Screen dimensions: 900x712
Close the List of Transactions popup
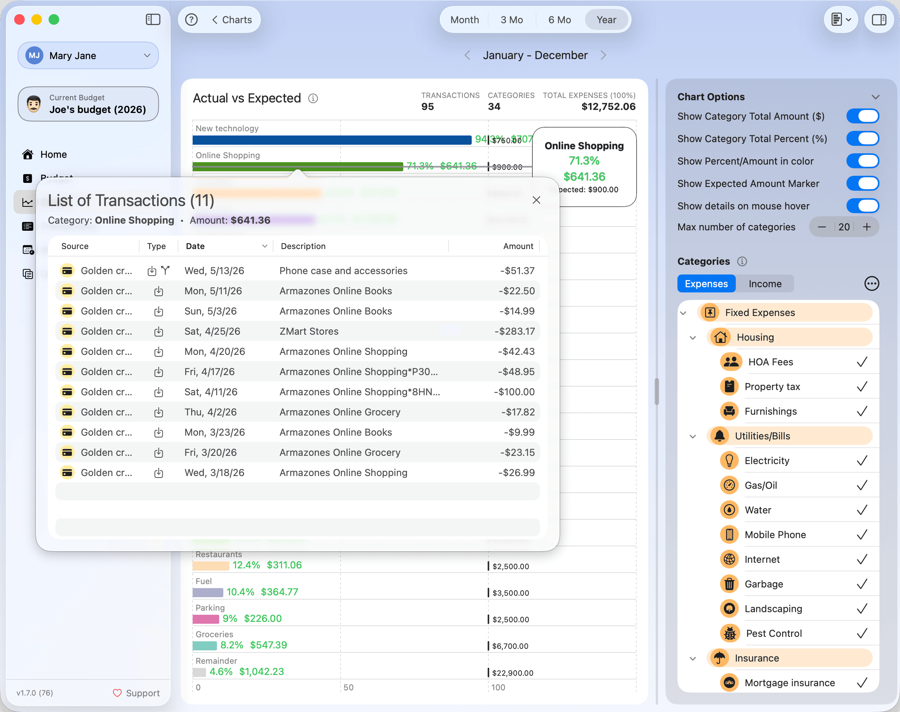pyautogui.click(x=536, y=200)
